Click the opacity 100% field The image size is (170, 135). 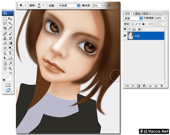tap(159, 18)
